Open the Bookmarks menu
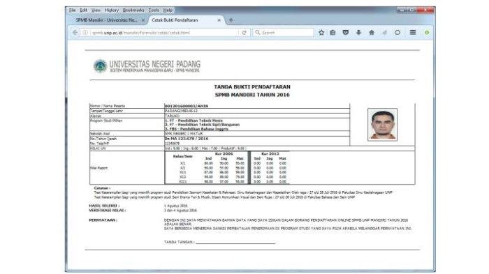This screenshot has height=274, width=489. click(x=133, y=10)
